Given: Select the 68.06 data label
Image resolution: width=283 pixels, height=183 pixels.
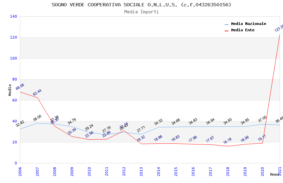Looking at the screenshot, I should (x=20, y=87).
